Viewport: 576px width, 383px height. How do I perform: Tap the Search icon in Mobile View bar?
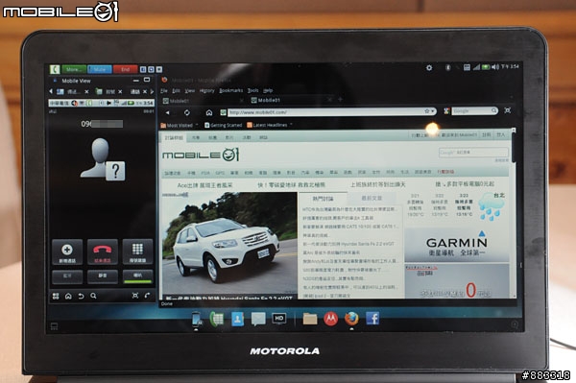pyautogui.click(x=93, y=296)
